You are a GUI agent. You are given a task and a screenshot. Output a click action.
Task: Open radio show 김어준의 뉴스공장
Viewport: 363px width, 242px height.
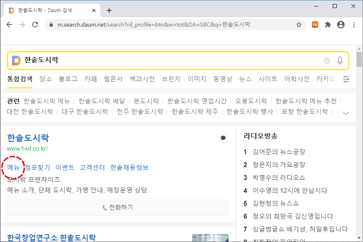(x=279, y=152)
